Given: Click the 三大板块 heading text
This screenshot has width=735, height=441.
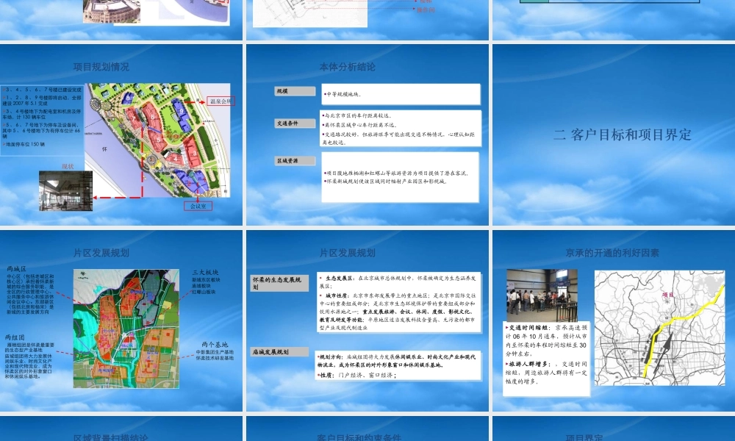Looking at the screenshot, I should coord(205,272).
